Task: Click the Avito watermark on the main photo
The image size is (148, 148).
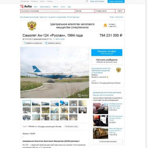Action: click(x=83, y=95)
